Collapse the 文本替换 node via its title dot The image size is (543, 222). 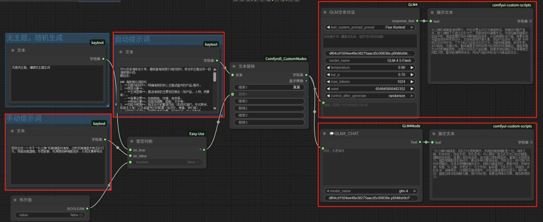[234, 66]
